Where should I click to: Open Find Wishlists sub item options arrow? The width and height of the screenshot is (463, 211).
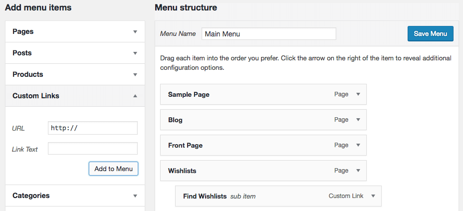pos(373,196)
